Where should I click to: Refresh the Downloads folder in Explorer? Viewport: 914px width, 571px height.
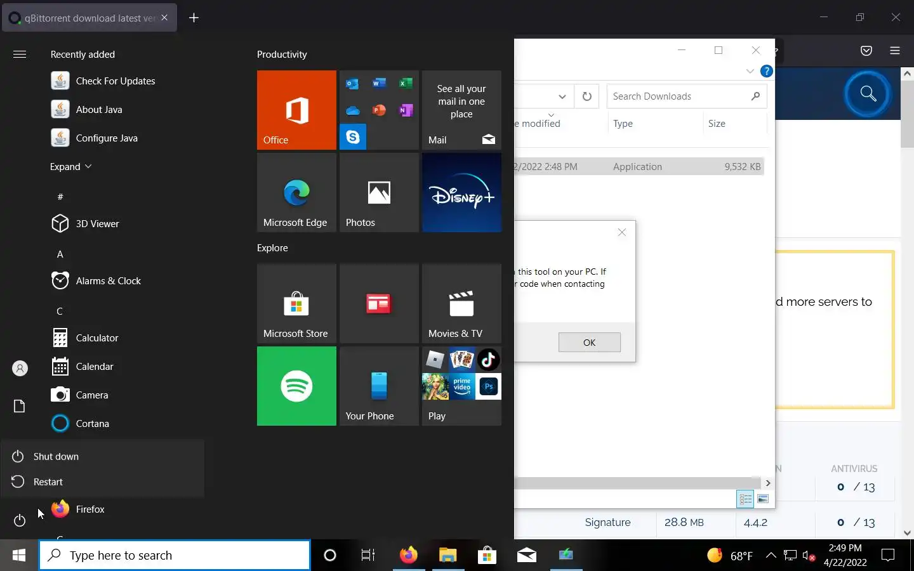tap(587, 96)
